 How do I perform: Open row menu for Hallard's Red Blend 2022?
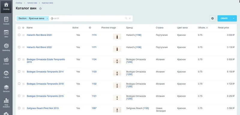click(23, 47)
